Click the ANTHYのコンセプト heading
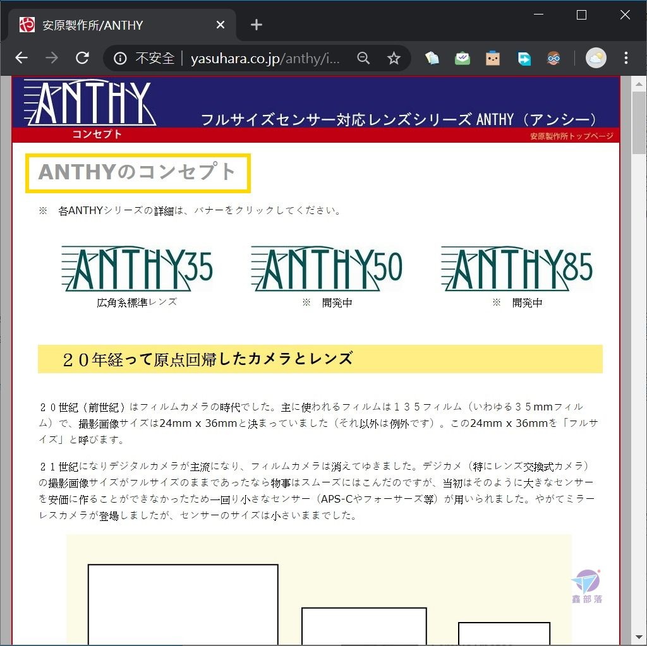The height and width of the screenshot is (646, 647). pyautogui.click(x=138, y=173)
